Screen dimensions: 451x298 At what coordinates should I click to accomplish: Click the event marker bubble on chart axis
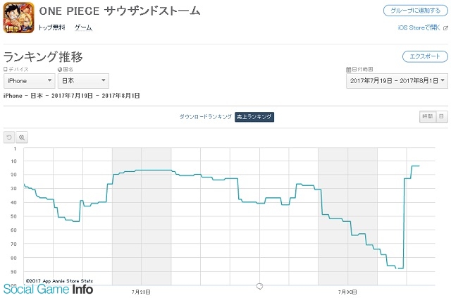(259, 286)
